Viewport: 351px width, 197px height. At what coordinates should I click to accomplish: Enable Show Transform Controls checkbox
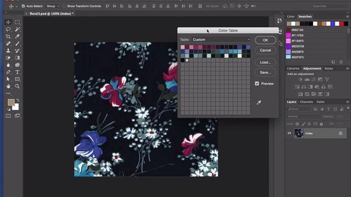[64, 6]
